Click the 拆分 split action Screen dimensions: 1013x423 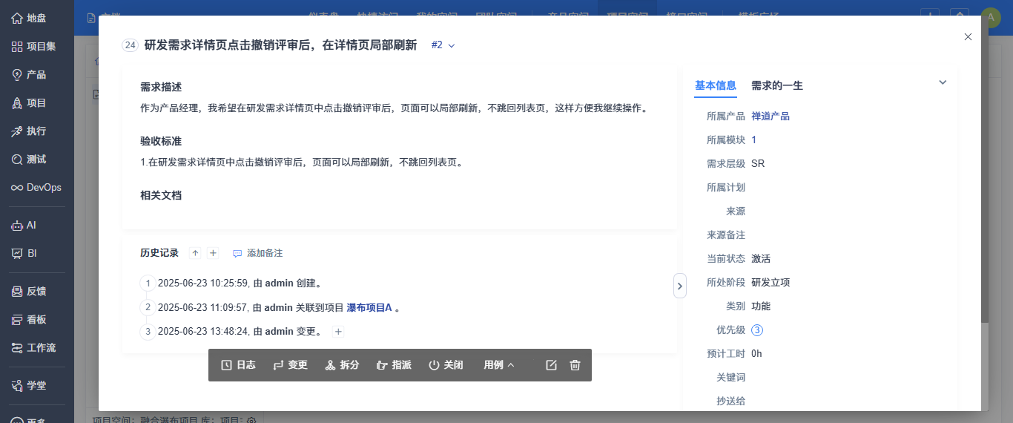pyautogui.click(x=342, y=365)
